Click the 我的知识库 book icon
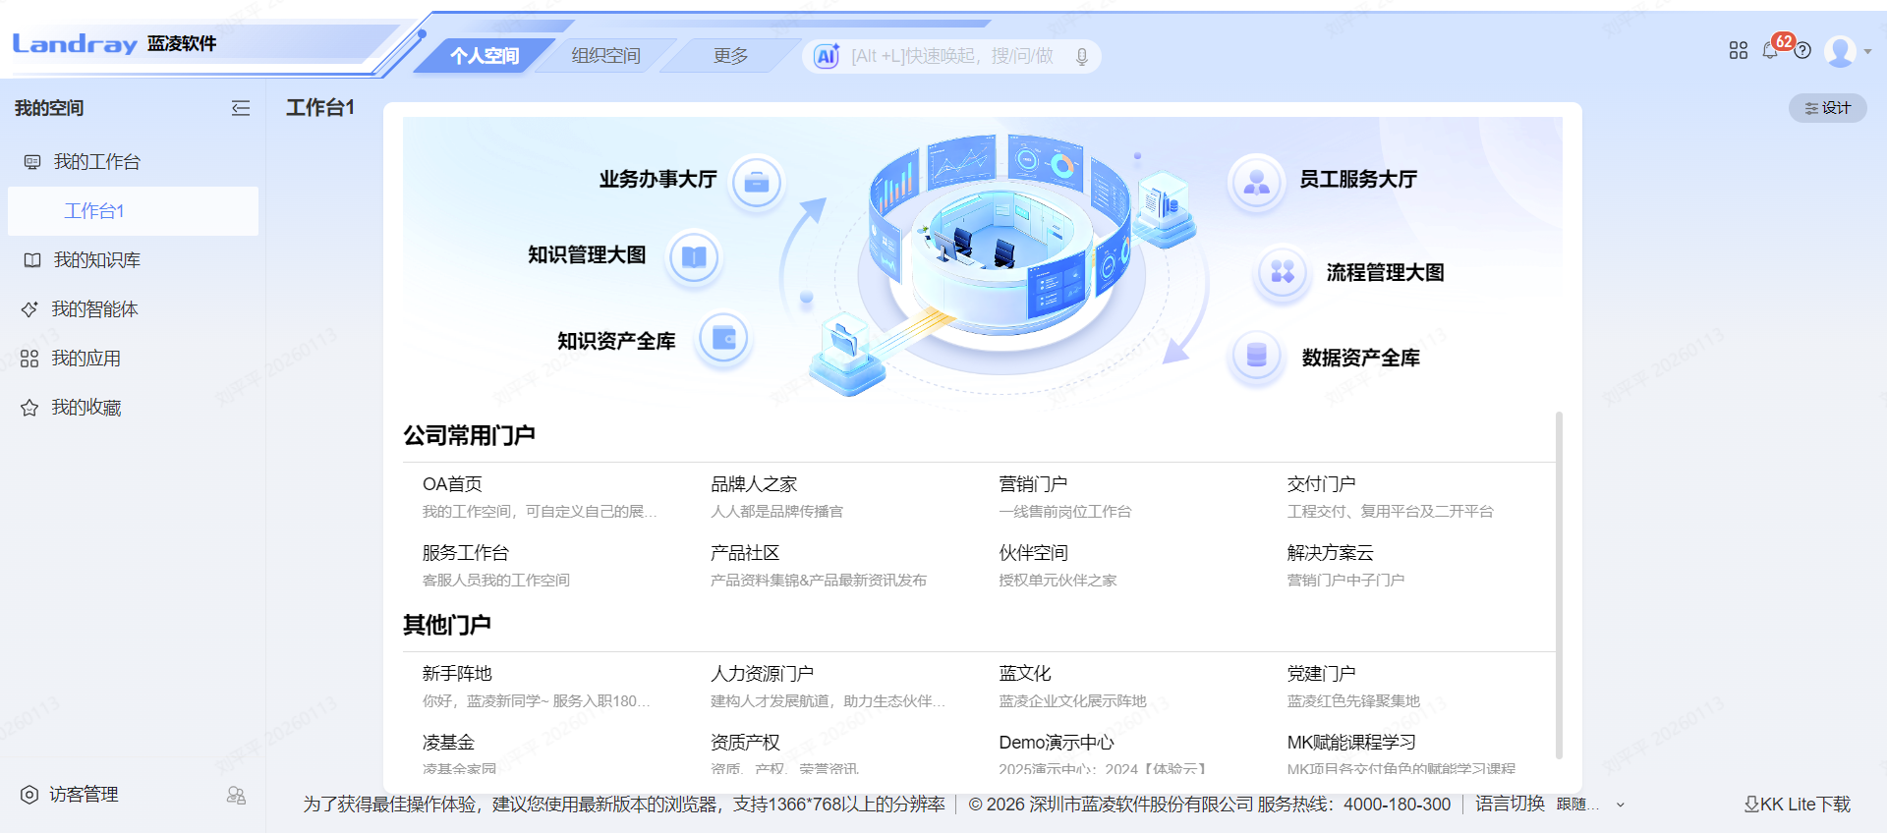1887x833 pixels. click(x=32, y=260)
